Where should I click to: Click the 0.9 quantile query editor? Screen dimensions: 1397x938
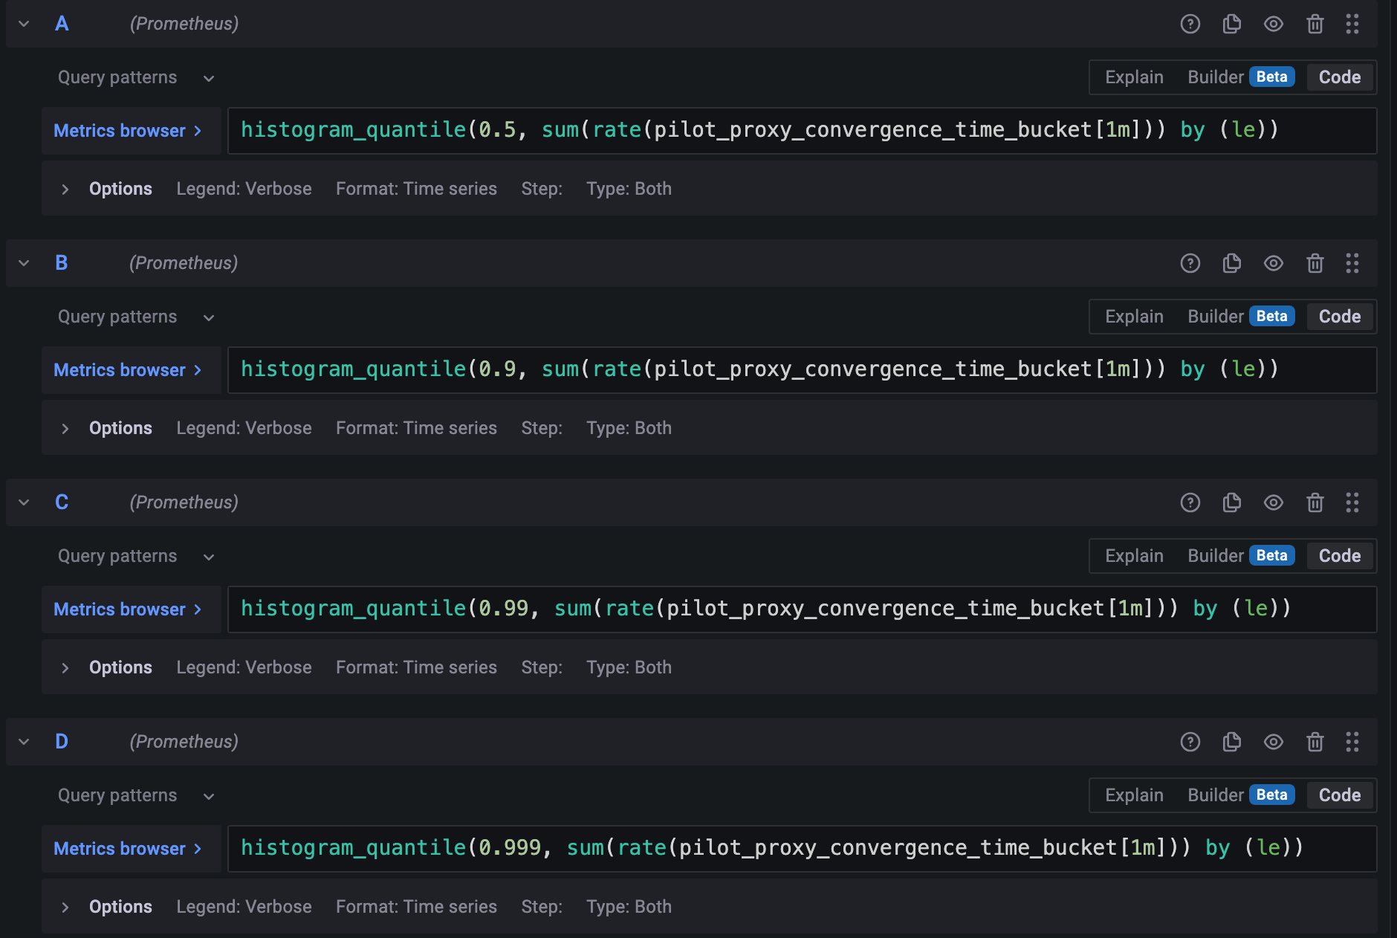(802, 370)
